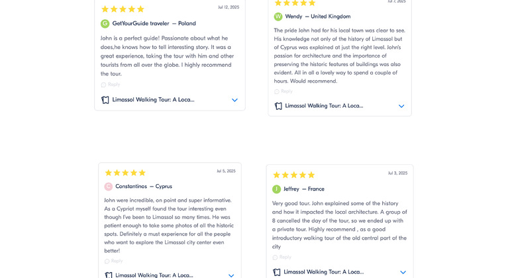The image size is (510, 278).
Task: Expand tour details in Poland traveler's review
Action: 234,100
